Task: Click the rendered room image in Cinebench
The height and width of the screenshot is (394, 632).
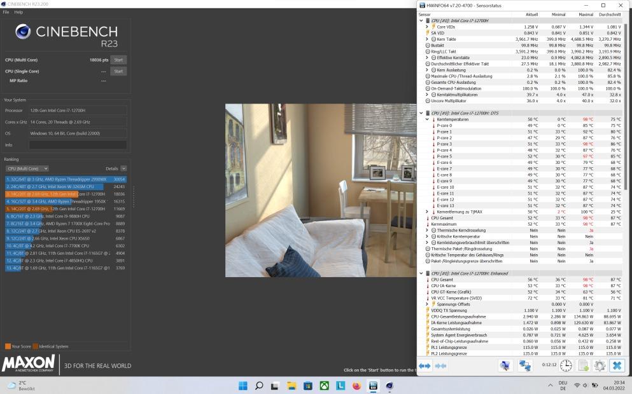Action: point(321,191)
